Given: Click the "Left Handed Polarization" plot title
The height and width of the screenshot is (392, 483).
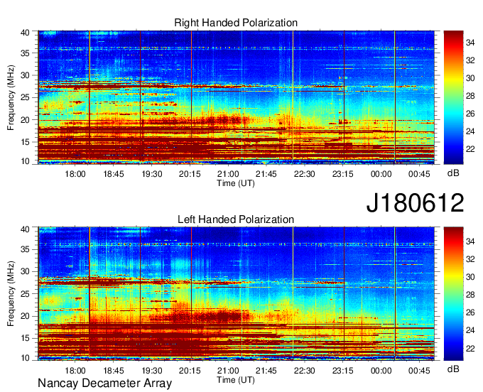Looking at the screenshot, I should pos(236,219).
